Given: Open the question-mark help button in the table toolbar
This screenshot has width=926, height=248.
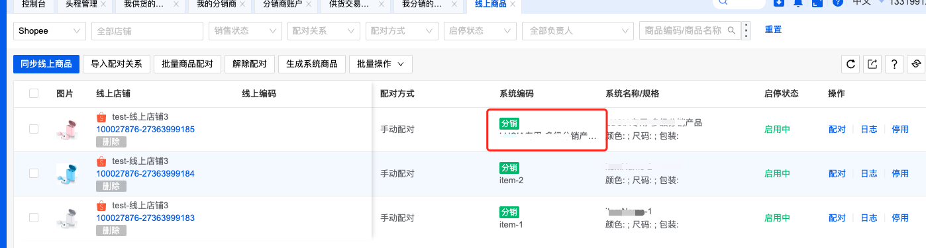Looking at the screenshot, I should click(894, 64).
